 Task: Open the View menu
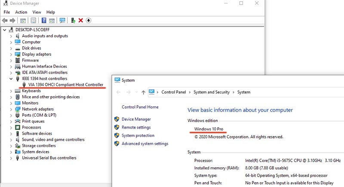[x=37, y=12]
